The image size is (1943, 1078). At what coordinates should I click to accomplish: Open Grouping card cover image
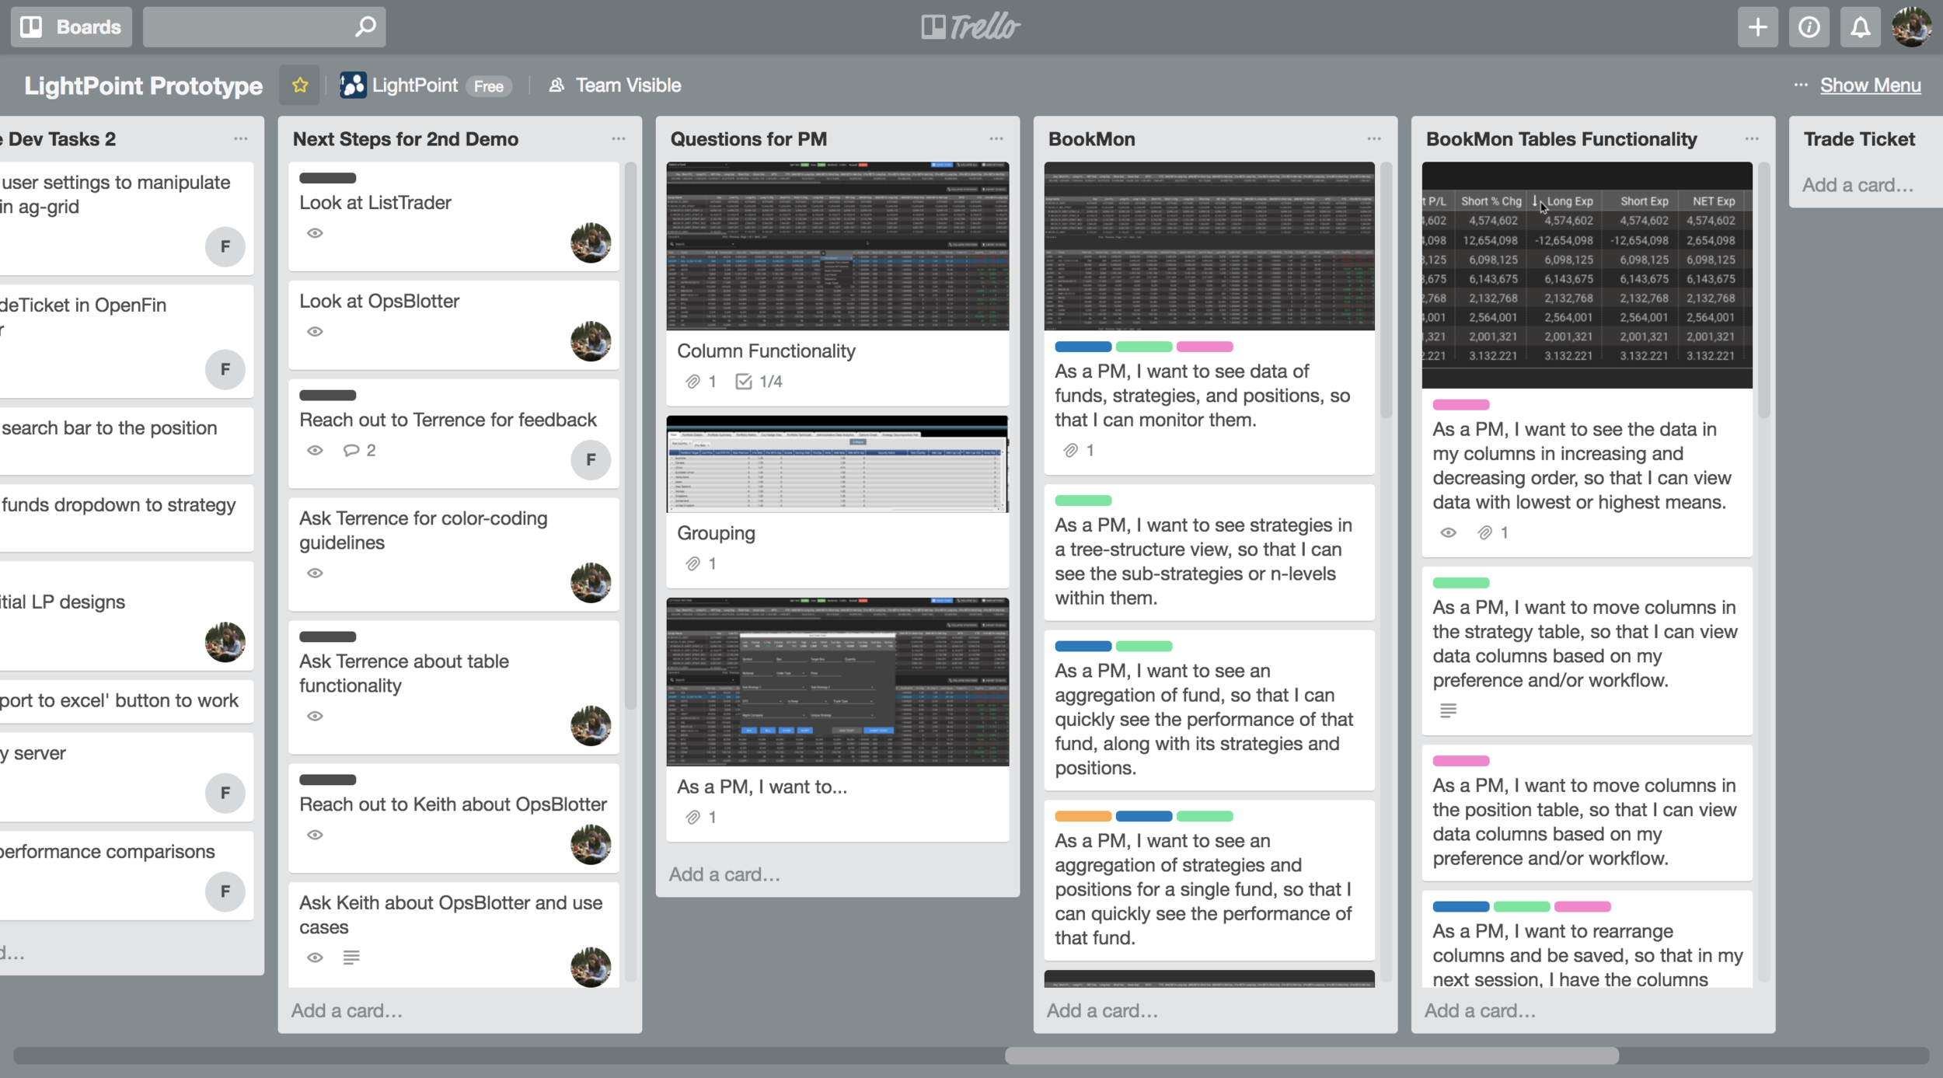[838, 464]
